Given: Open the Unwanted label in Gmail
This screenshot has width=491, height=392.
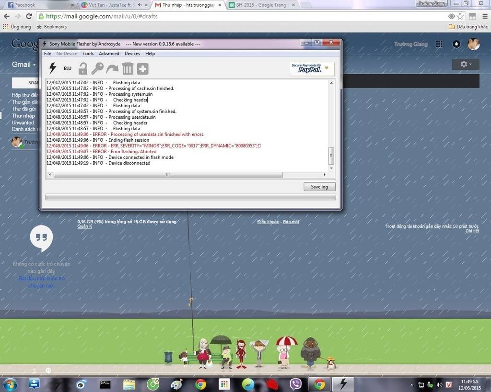Looking at the screenshot, I should [x=23, y=123].
